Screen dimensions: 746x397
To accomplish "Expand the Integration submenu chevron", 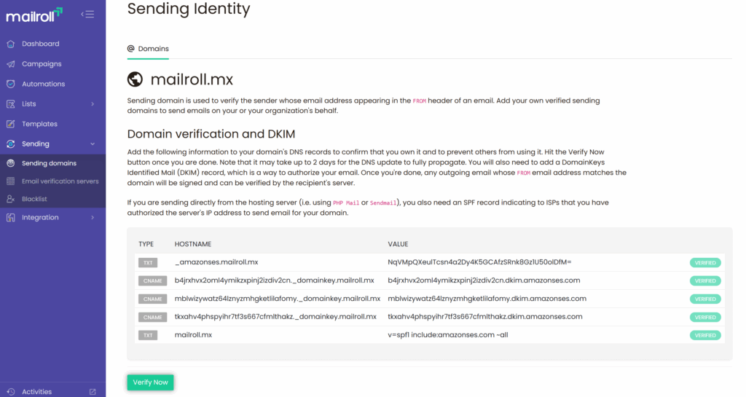I will tap(93, 217).
